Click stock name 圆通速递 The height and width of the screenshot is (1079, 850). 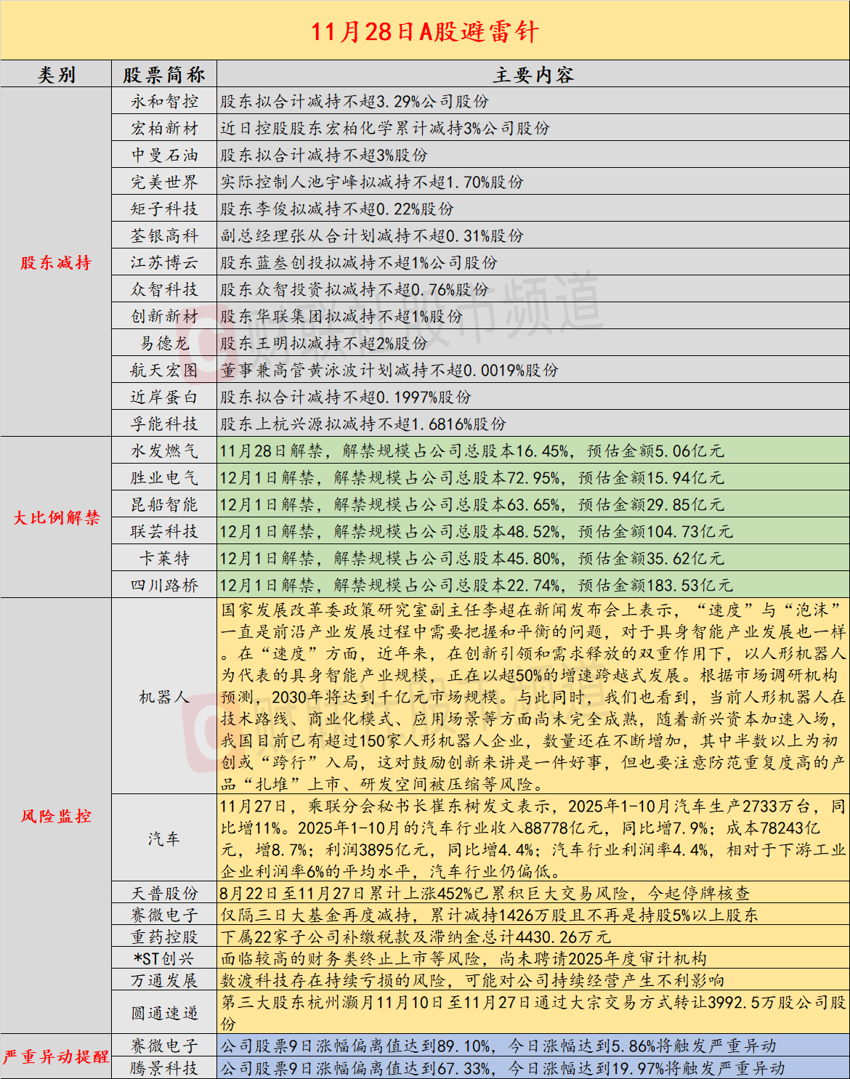[x=164, y=1014]
